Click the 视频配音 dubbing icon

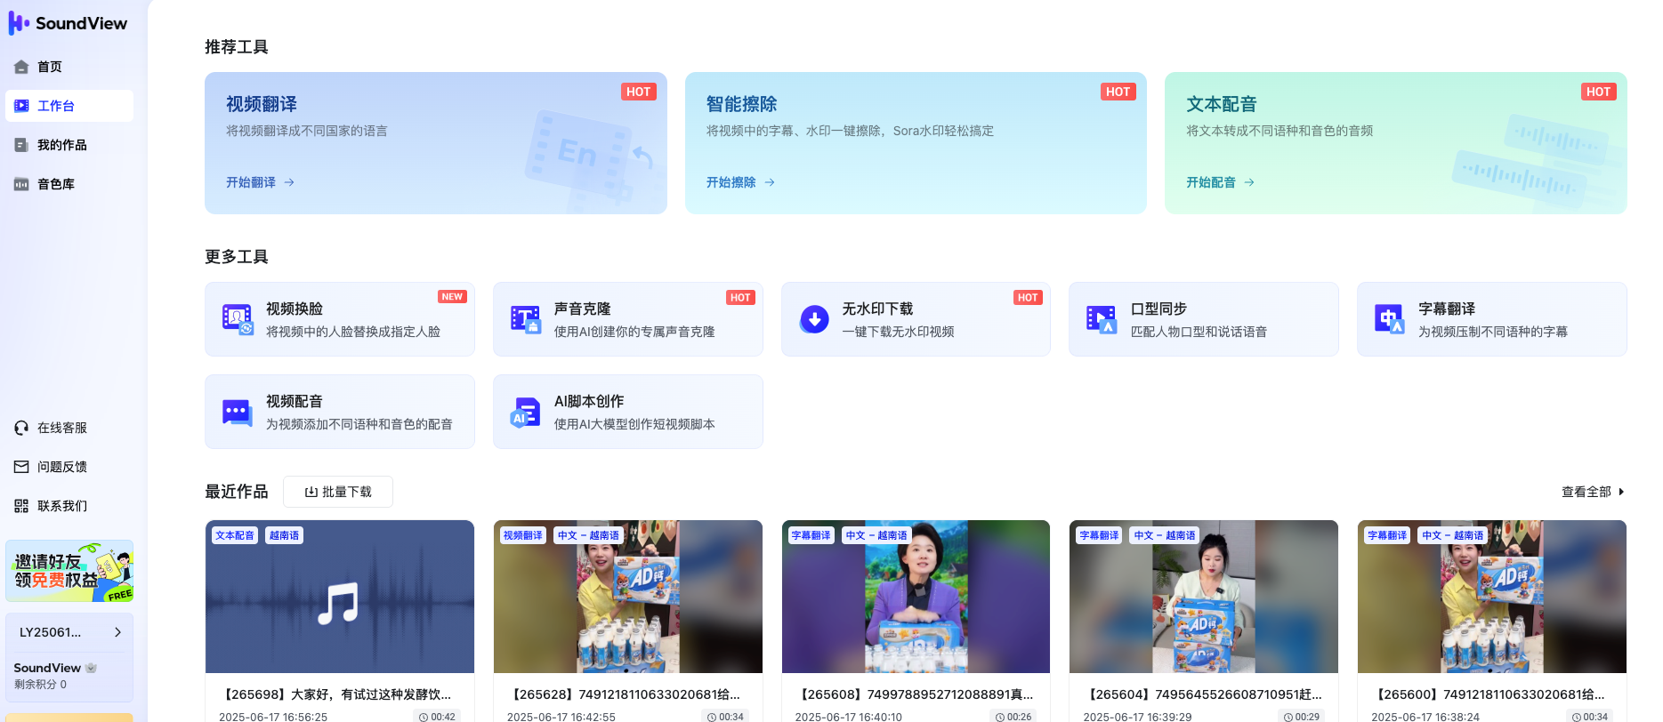(x=238, y=412)
